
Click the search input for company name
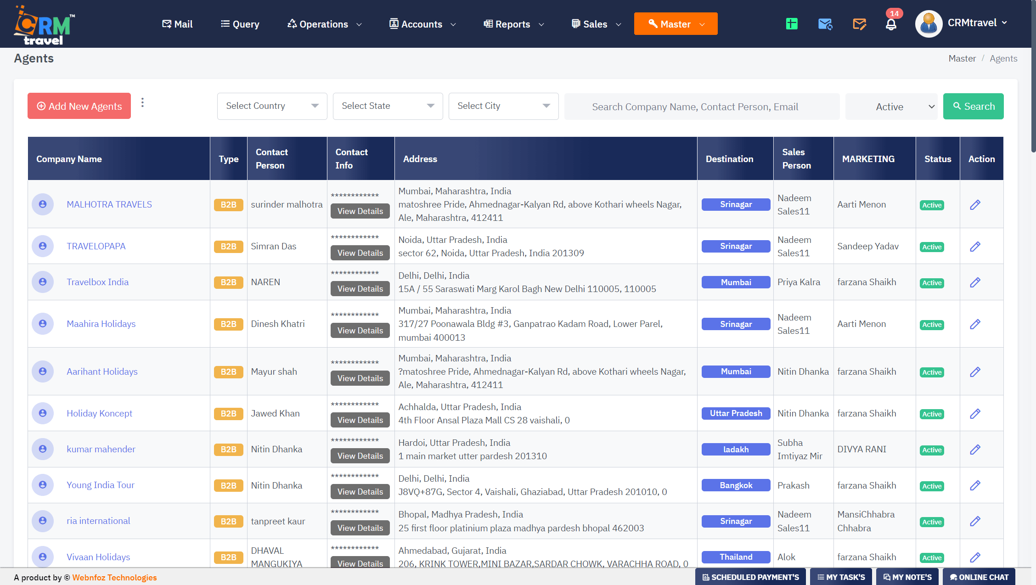coord(702,106)
